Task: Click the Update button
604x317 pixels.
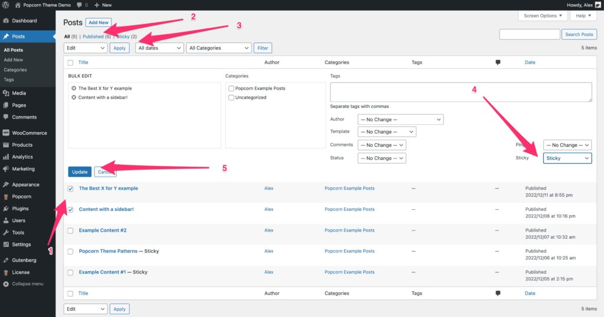Action: coord(80,172)
